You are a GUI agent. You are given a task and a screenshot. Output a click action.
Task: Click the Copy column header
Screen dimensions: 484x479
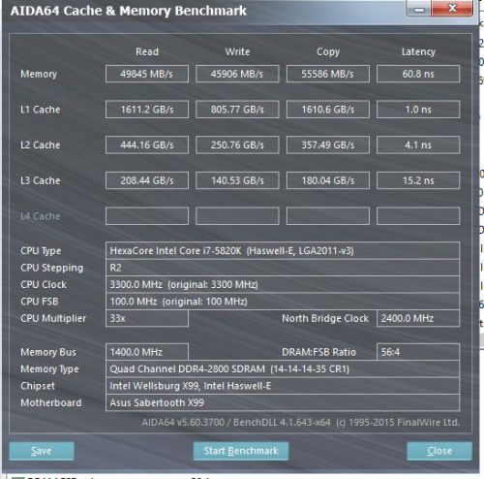point(328,52)
